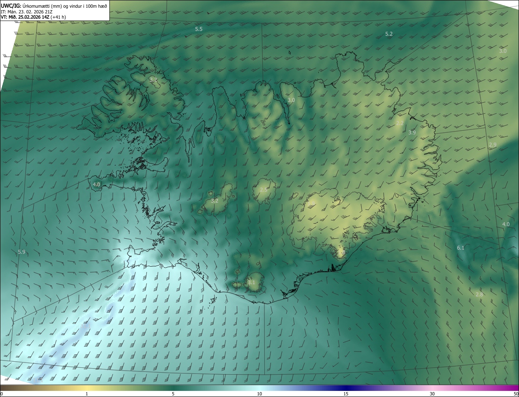
Task: Click the colorbar tick label 10
Action: coord(259,394)
